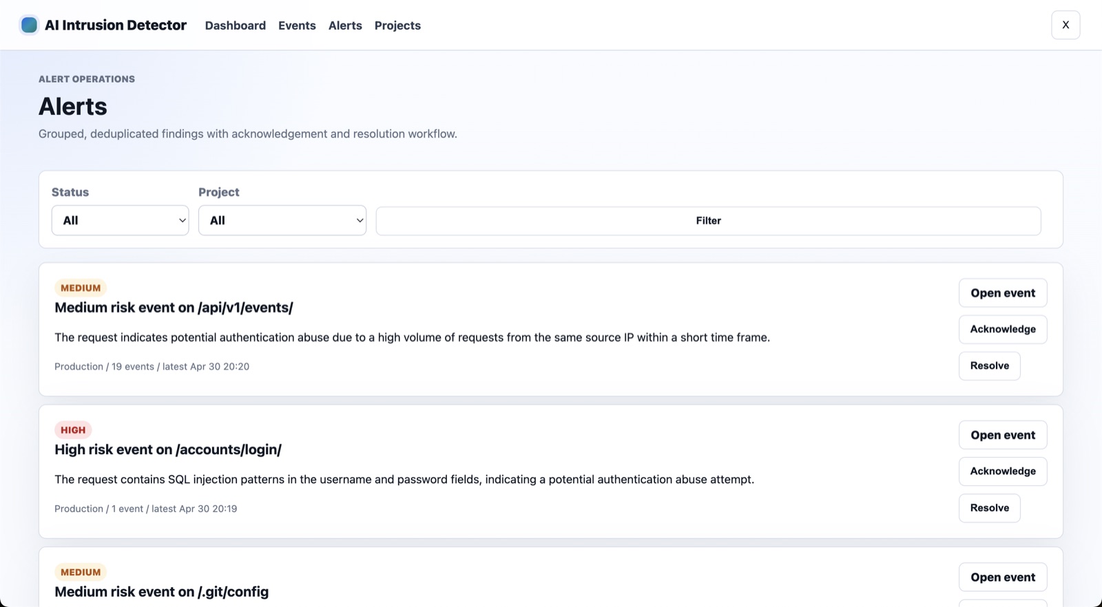Click the "ALERT OPERATIONS" label

pyautogui.click(x=87, y=79)
